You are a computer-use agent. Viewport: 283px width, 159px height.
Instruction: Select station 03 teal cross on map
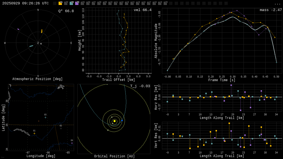pos(45,117)
